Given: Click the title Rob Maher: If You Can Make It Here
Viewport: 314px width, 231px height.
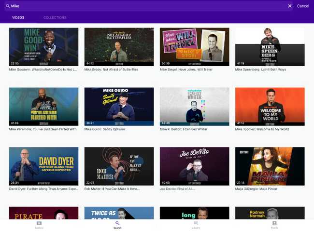Looking at the screenshot, I should 112,189.
